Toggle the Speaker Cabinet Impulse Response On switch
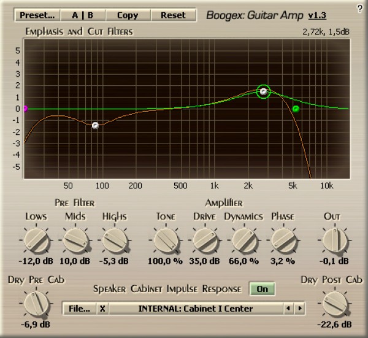Viewport: 368px width, 338px height. [262, 289]
